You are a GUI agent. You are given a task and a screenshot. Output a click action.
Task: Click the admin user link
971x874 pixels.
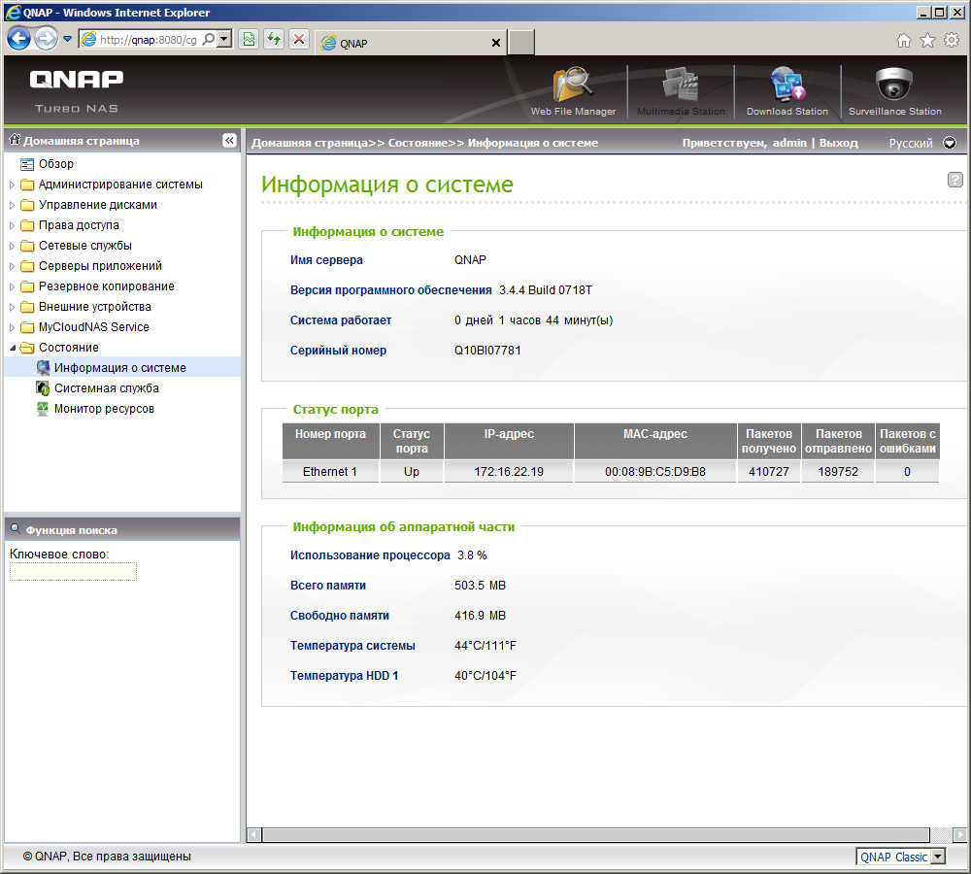point(789,143)
